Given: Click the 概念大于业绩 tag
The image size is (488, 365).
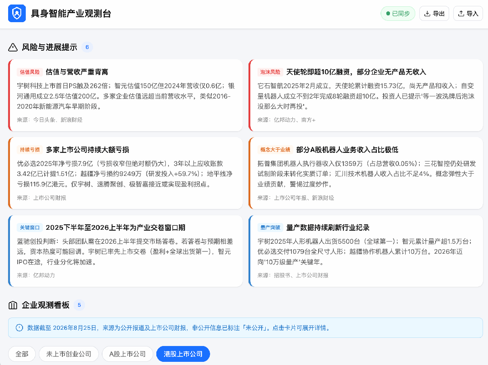Looking at the screenshot, I should tap(275, 150).
